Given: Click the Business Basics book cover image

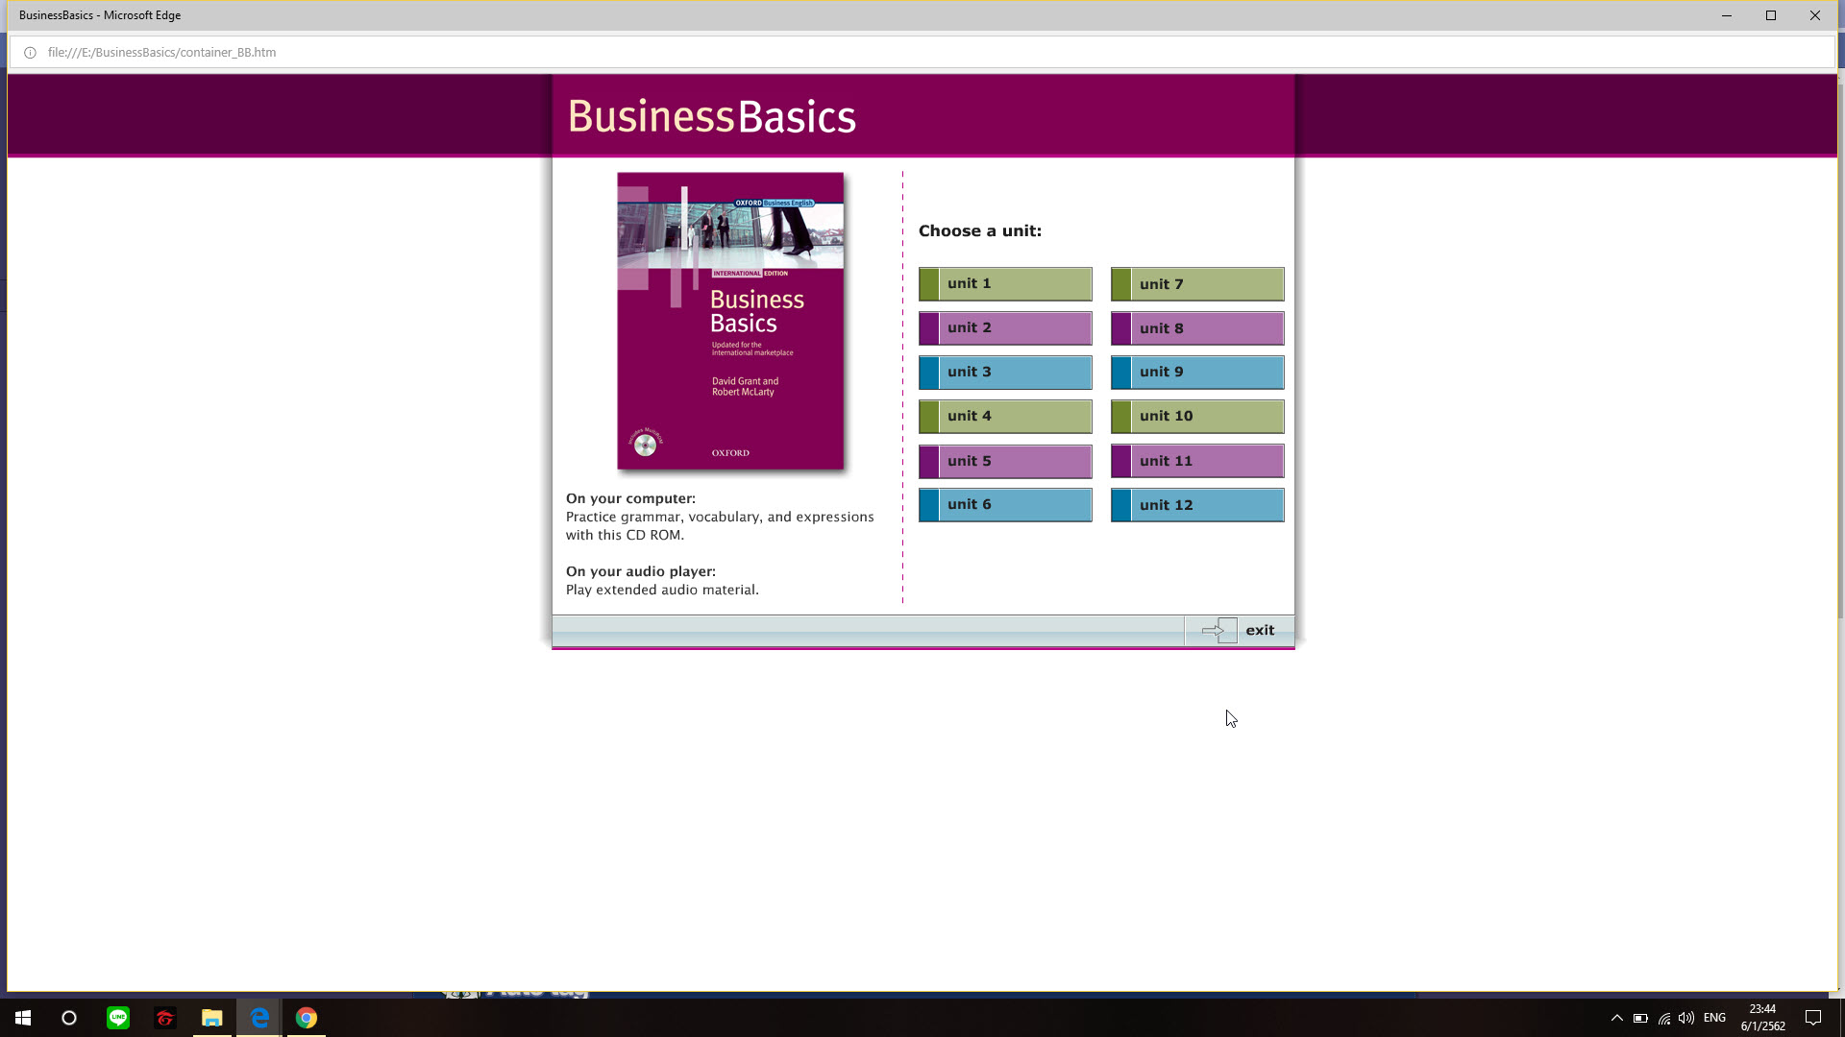Looking at the screenshot, I should [x=730, y=321].
